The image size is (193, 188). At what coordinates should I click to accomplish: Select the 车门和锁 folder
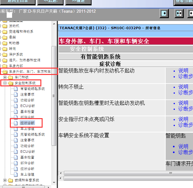point(22,77)
